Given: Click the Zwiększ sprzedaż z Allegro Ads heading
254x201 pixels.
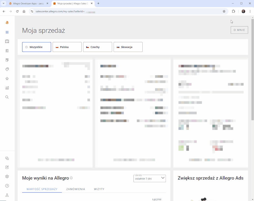Looking at the screenshot, I should [211, 178].
